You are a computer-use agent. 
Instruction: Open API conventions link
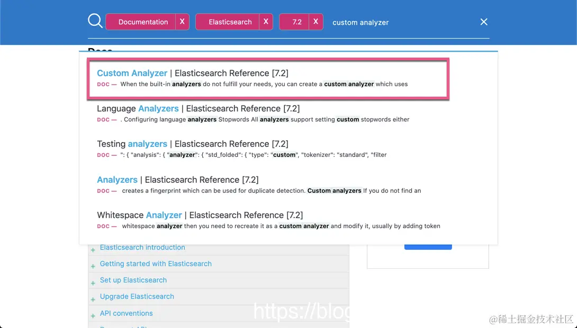pos(126,313)
